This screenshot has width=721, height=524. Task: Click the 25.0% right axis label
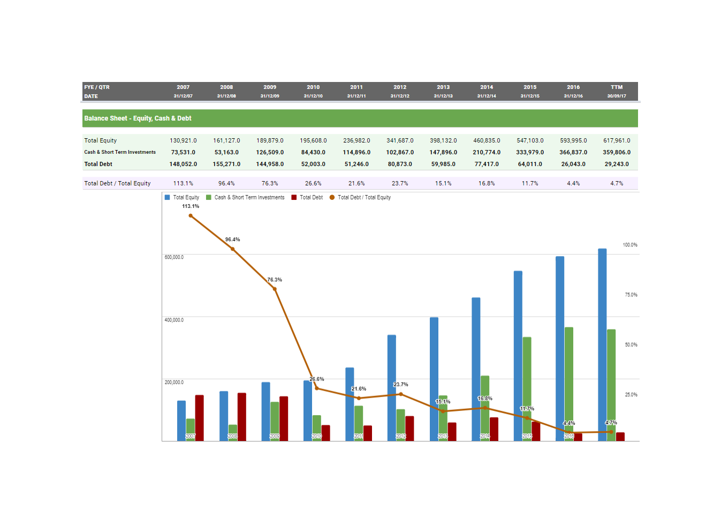point(631,394)
